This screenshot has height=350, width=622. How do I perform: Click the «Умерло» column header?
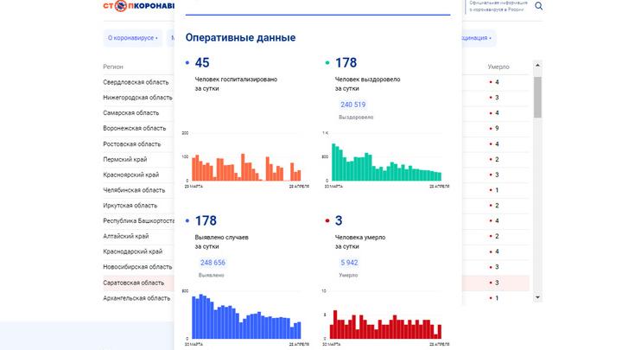498,67
